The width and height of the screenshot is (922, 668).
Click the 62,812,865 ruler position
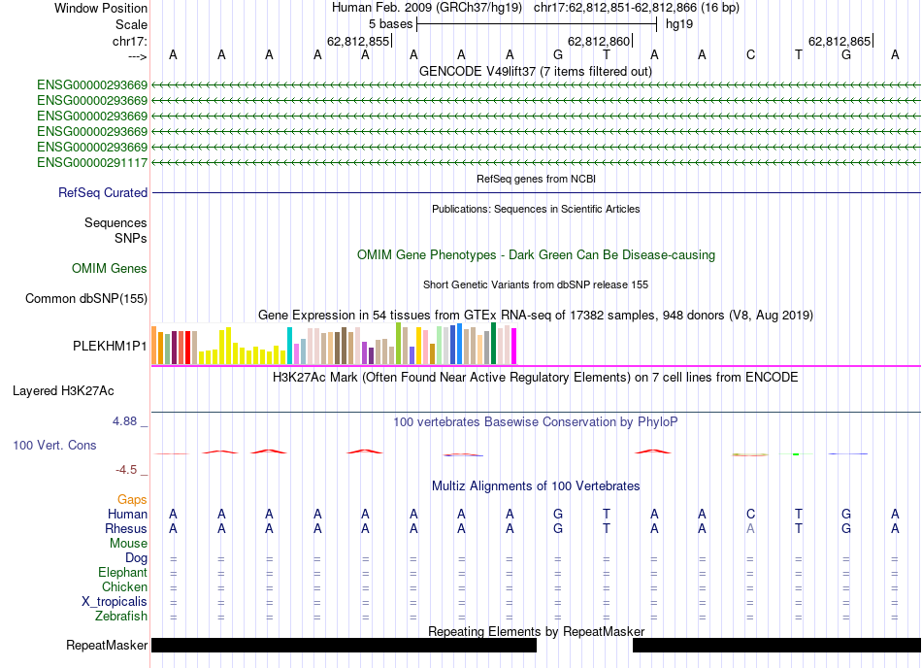[x=840, y=41]
